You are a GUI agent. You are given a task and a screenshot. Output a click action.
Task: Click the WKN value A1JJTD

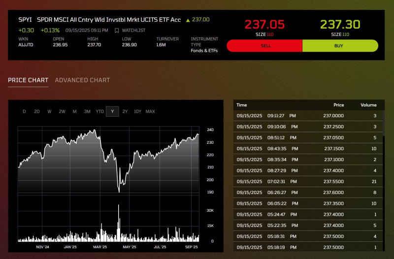[26, 45]
